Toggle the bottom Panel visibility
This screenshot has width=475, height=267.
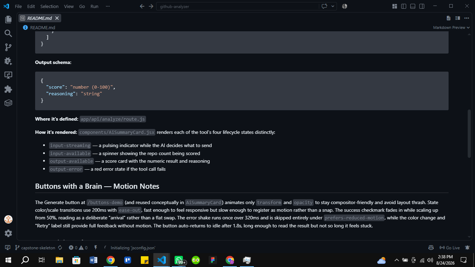coord(413,6)
